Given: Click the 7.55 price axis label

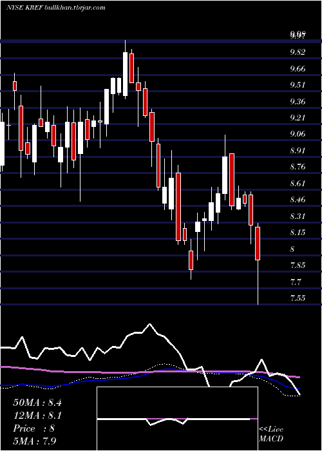Looking at the screenshot, I should click(x=298, y=298).
